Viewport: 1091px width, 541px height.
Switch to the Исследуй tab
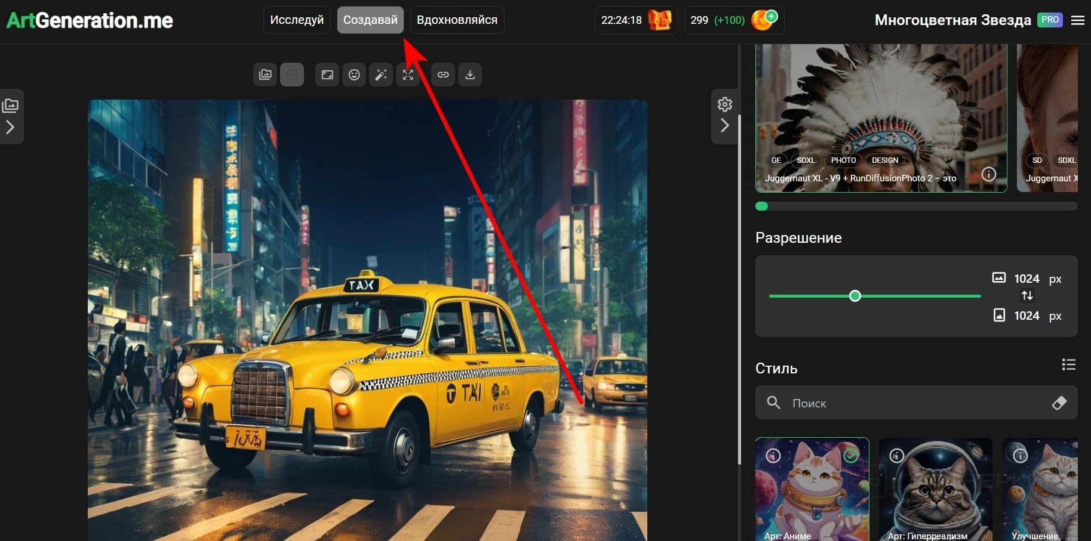point(297,20)
